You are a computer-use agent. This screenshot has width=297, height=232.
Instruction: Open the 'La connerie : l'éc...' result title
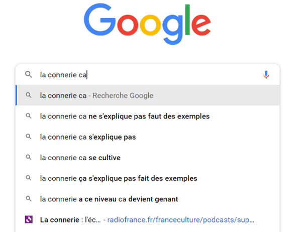pos(70,220)
